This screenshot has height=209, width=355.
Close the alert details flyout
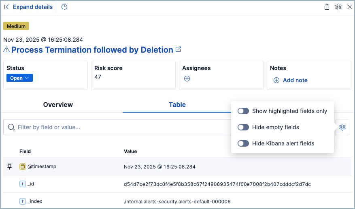point(350,7)
